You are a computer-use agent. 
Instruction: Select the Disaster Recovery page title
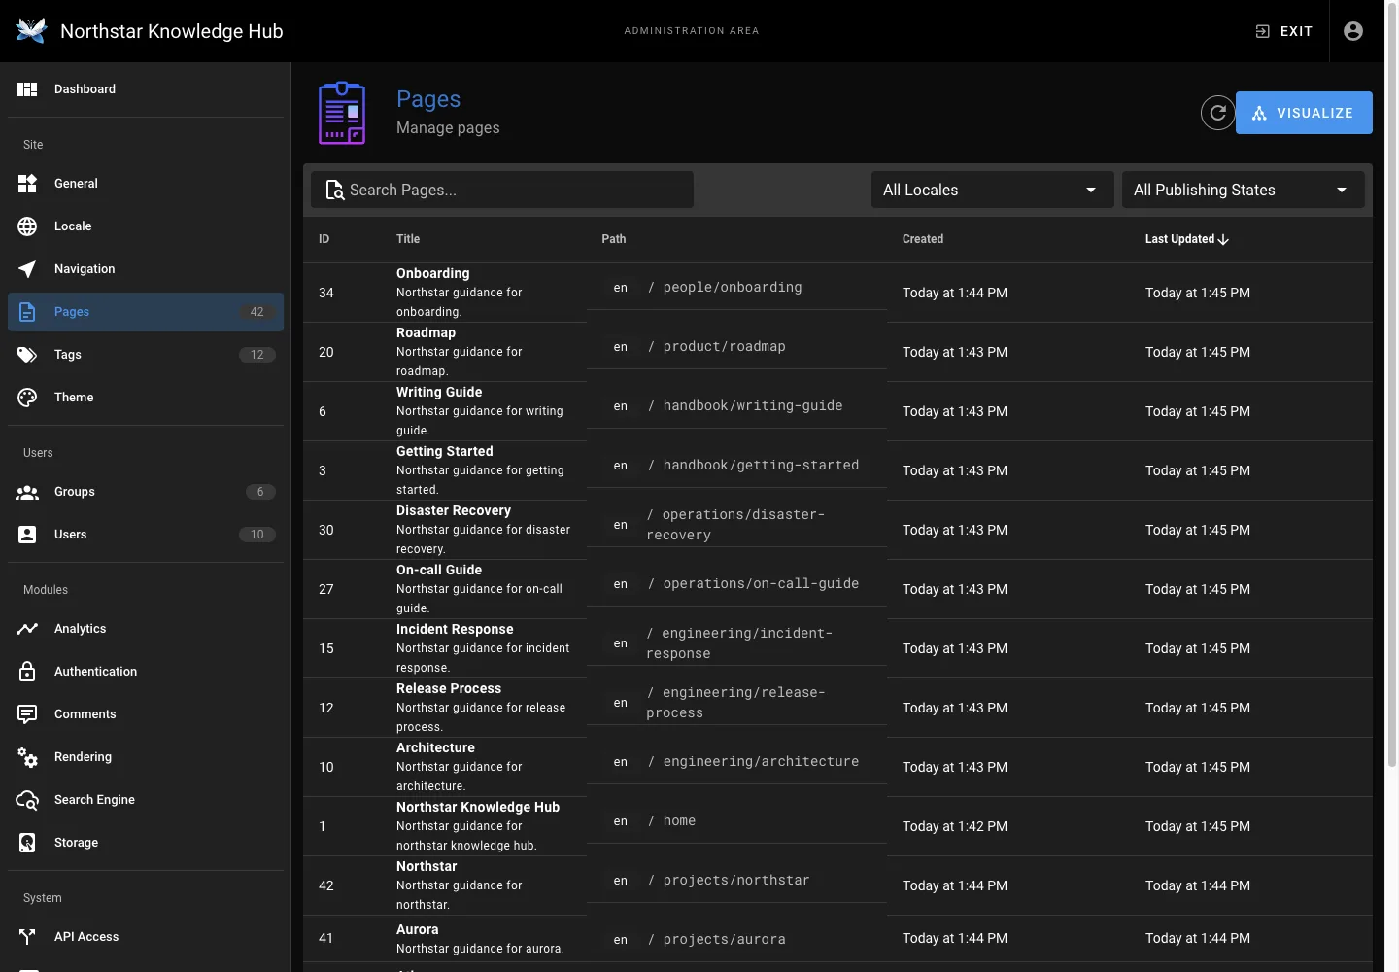(x=453, y=510)
